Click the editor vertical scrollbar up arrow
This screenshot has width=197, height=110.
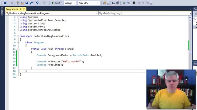coord(190,20)
